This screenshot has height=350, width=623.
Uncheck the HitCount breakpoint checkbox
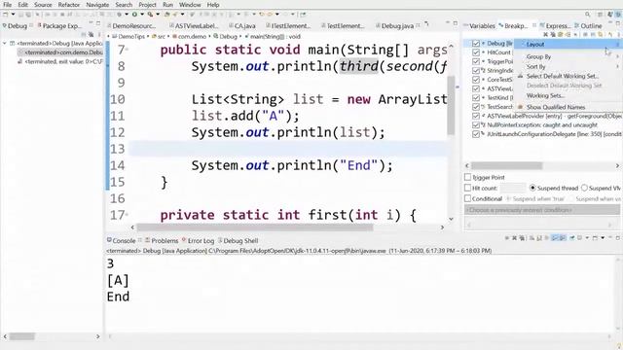[x=476, y=52]
